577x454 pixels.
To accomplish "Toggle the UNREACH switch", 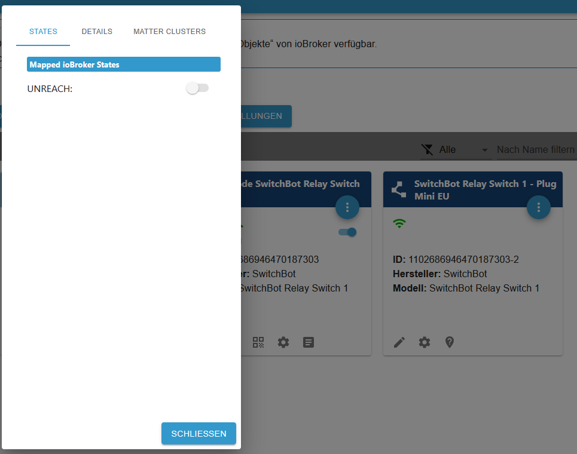I will (197, 88).
